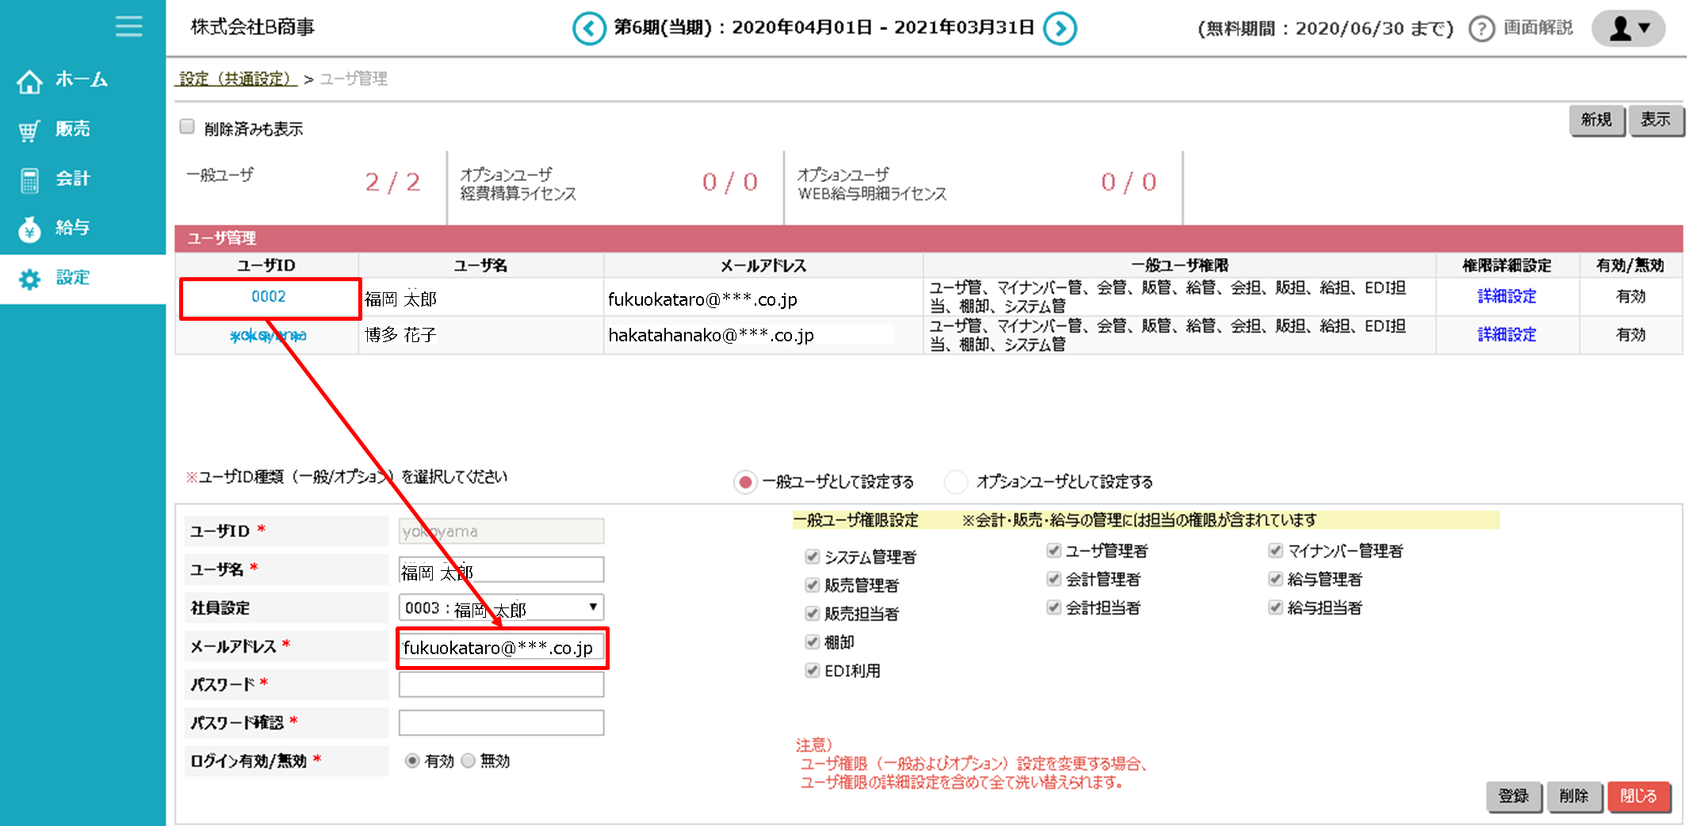Image resolution: width=1687 pixels, height=826 pixels.
Task: Open the 会計 section from the sidebar
Action: 29,179
